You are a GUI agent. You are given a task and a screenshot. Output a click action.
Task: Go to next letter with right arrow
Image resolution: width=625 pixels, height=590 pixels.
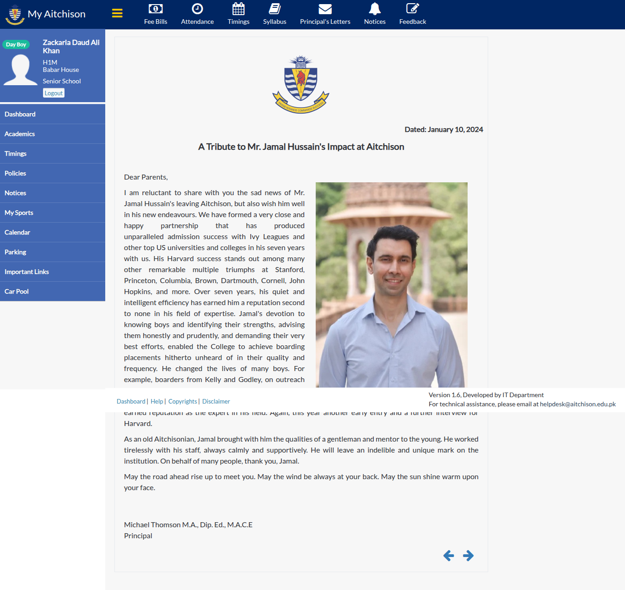pos(468,556)
